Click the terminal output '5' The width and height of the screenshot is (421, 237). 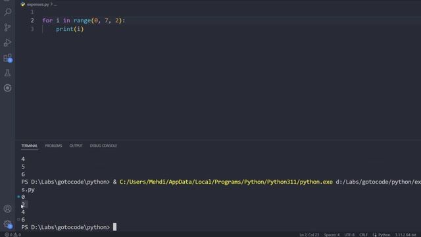[23, 167]
